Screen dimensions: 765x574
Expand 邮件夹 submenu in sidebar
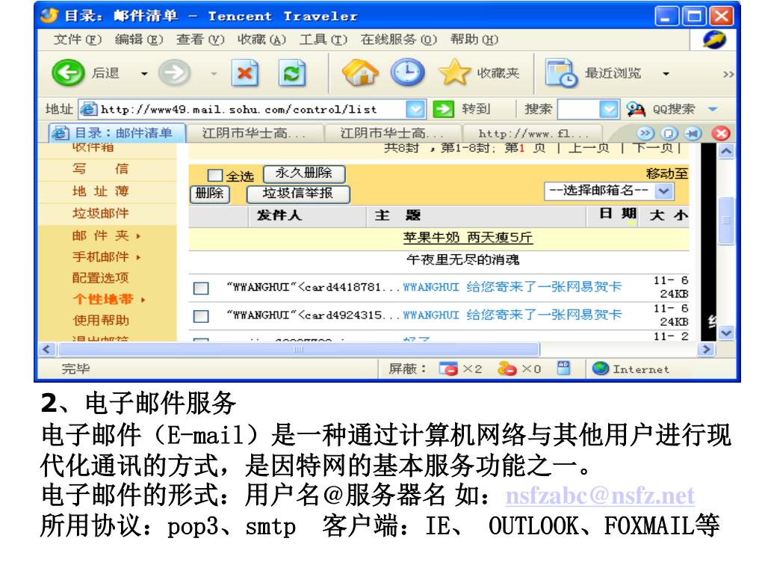(138, 236)
